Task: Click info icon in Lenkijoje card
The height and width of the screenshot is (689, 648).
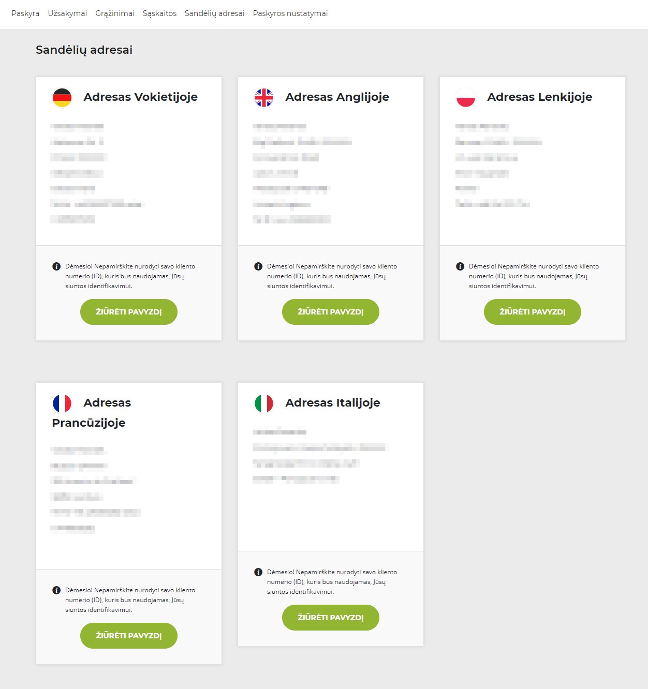Action: 460,266
